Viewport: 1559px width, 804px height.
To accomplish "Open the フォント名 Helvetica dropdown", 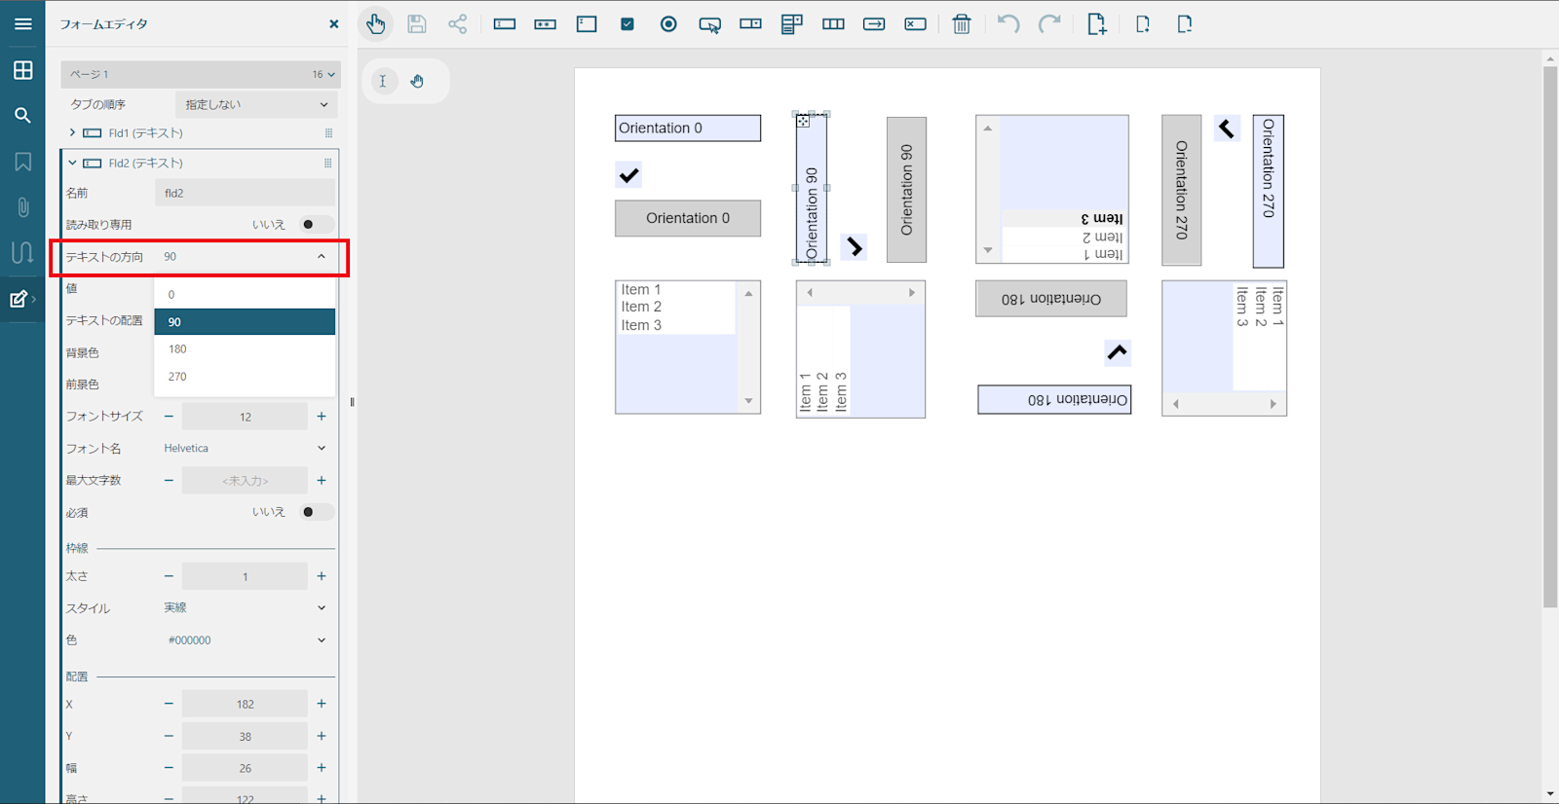I will [246, 449].
